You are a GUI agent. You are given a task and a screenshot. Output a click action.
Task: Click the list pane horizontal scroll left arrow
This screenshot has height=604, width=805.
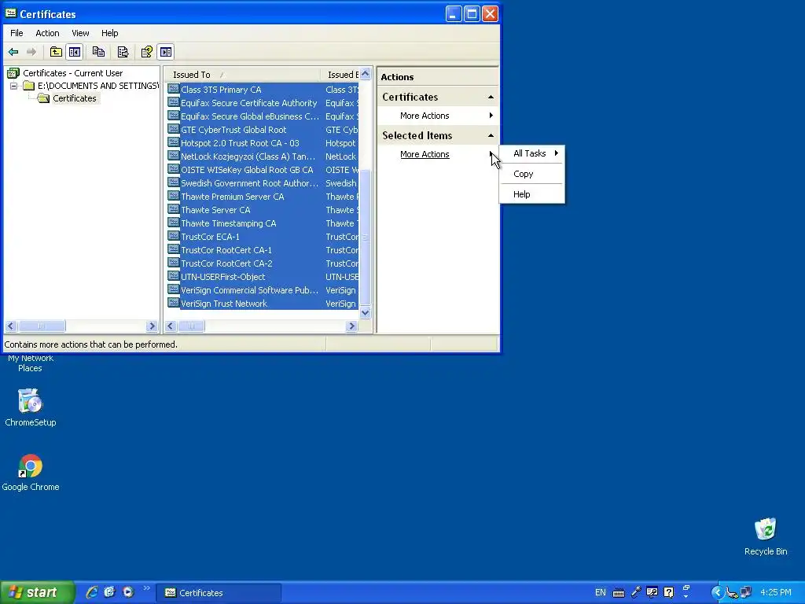[x=171, y=326]
